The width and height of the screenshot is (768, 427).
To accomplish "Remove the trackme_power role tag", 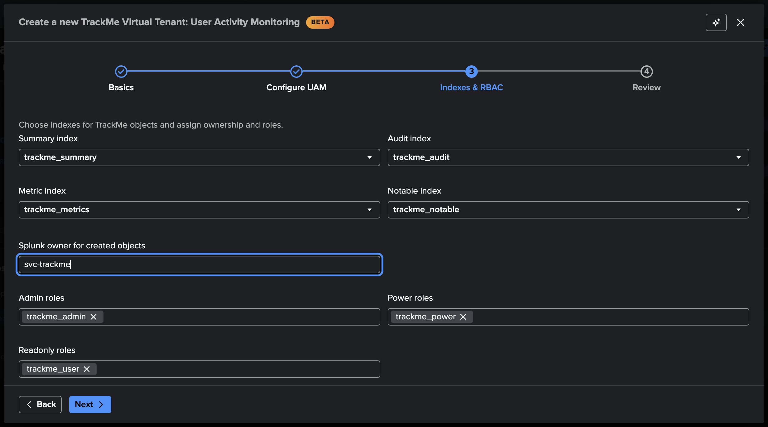I will pyautogui.click(x=463, y=317).
